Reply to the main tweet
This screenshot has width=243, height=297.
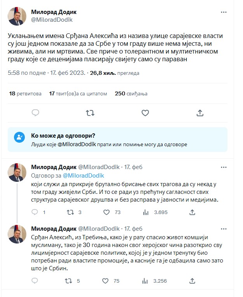click(35, 113)
